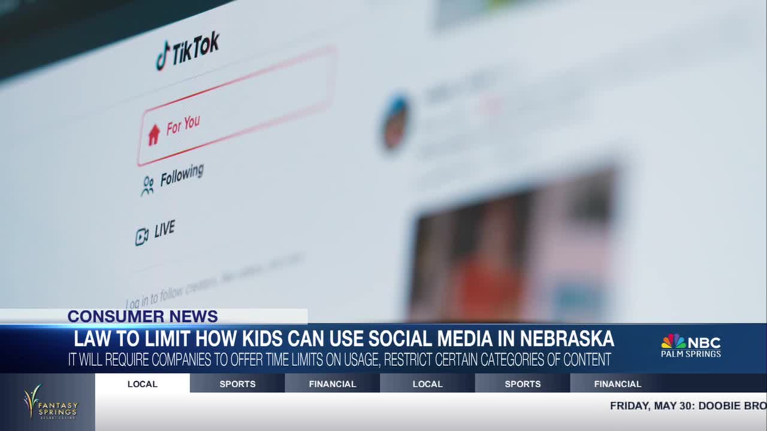Select the For You home icon
This screenshot has height=431, width=767.
(154, 135)
